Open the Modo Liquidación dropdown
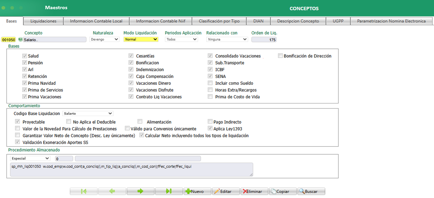The width and height of the screenshot is (434, 198). click(141, 39)
